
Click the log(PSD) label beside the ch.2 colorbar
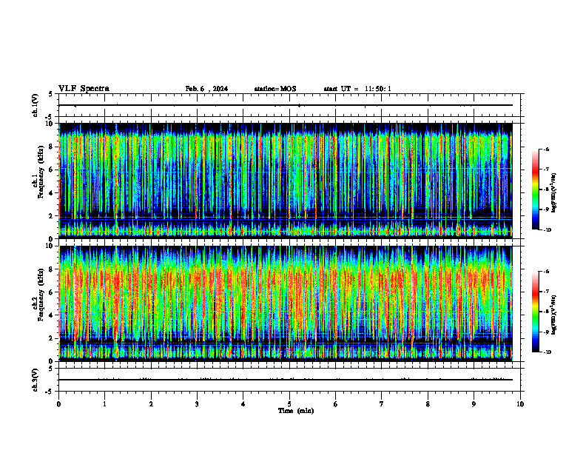click(554, 315)
